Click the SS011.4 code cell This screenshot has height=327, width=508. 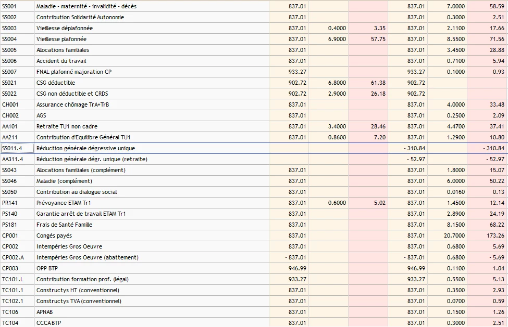(x=17, y=148)
